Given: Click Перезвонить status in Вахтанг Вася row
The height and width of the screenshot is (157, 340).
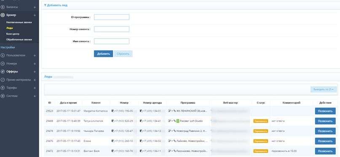Looking at the screenshot, I should point(261,151).
